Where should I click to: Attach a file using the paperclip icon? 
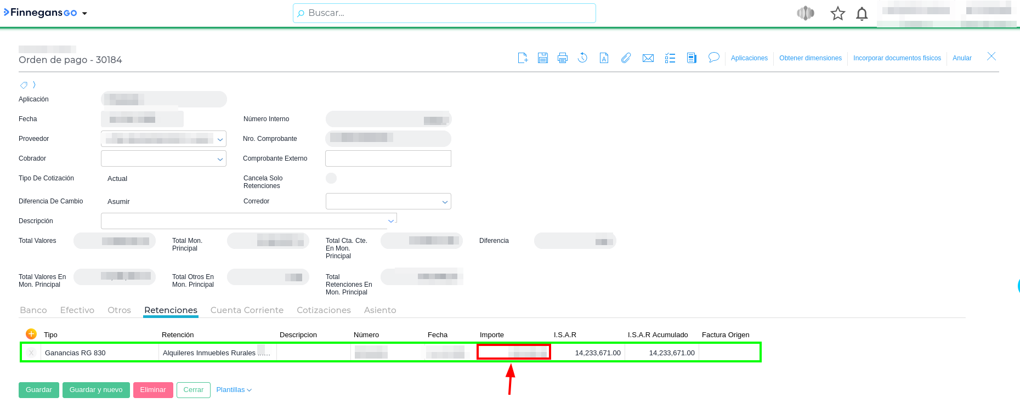[626, 58]
